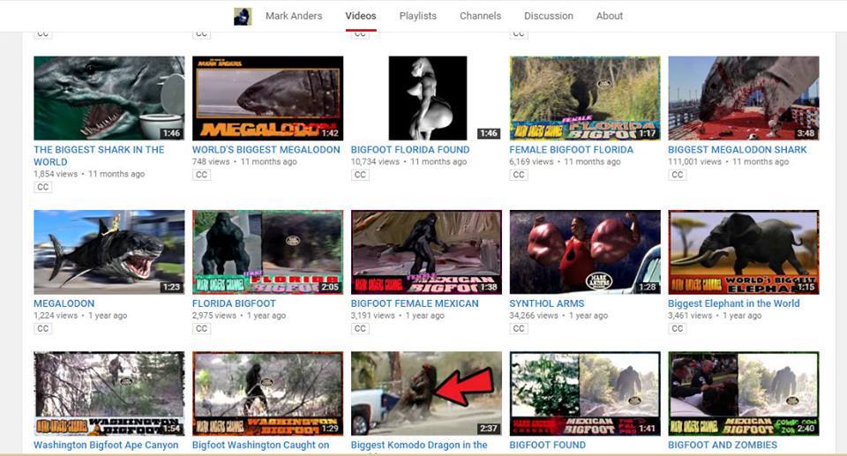The image size is (847, 456).
Task: Open the Channels tab
Action: click(480, 16)
